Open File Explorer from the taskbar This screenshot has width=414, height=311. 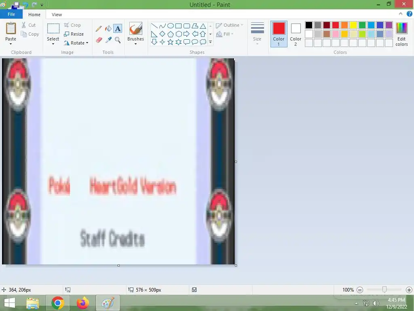click(x=33, y=303)
